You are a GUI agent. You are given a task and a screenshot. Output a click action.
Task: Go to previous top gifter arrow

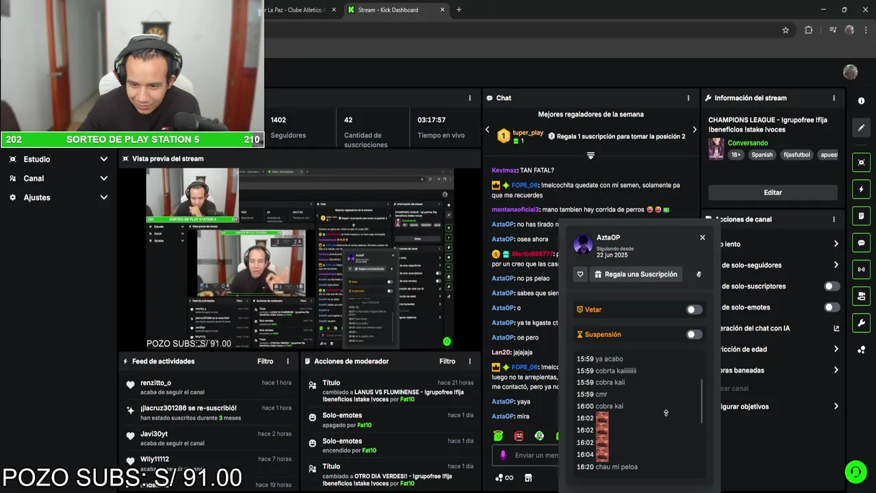click(x=487, y=129)
